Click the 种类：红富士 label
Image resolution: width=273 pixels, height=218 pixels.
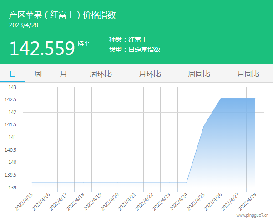pyautogui.click(x=128, y=40)
